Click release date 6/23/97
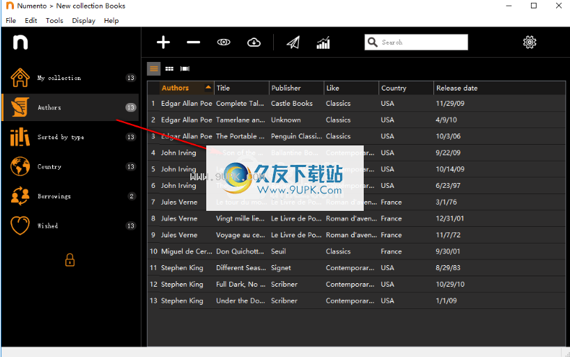The height and width of the screenshot is (357, 570). coord(448,186)
